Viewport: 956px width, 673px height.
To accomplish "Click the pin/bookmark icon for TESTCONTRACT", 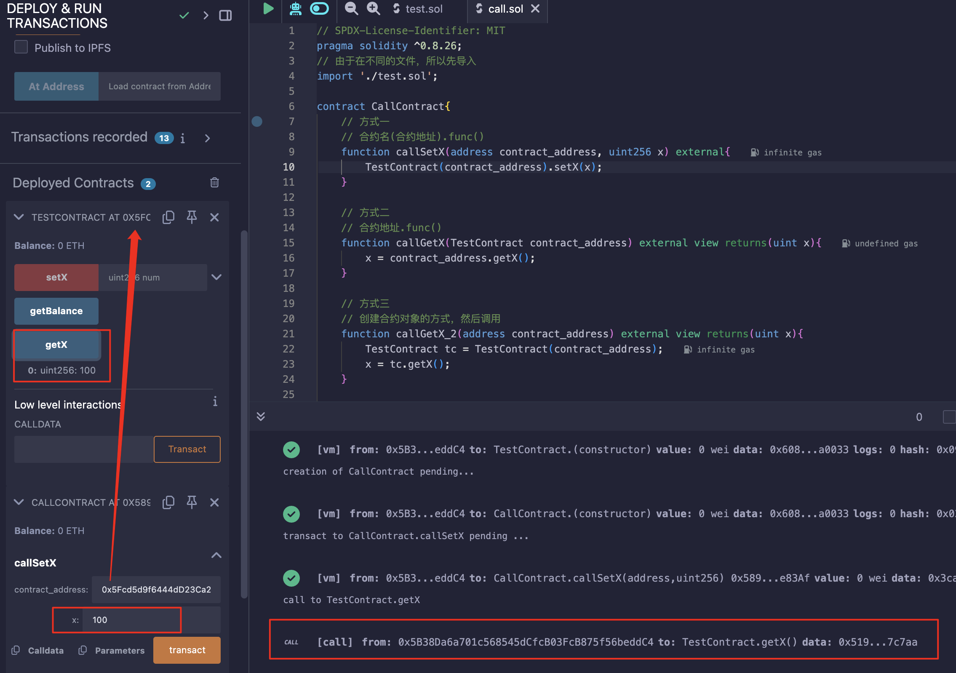I will [x=192, y=217].
